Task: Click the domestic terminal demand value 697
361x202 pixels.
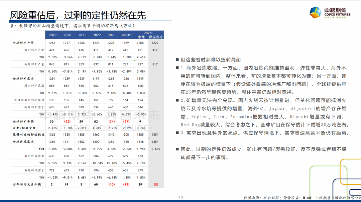Action: 111,156
